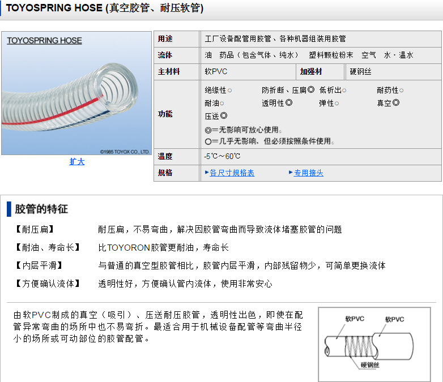Click the 耐油 function entry in the 功能 row
The width and height of the screenshot is (443, 382).
(214, 104)
